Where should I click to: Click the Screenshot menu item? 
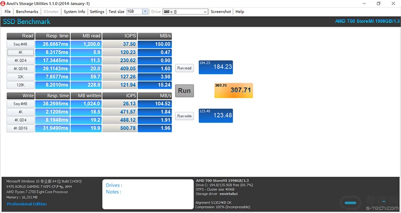click(221, 12)
